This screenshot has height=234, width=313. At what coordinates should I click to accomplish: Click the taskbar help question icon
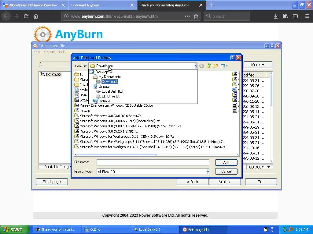coord(266,229)
